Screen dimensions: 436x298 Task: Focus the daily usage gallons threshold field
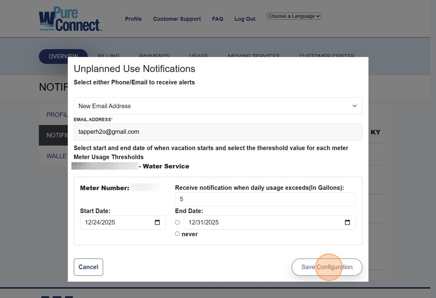(265, 199)
